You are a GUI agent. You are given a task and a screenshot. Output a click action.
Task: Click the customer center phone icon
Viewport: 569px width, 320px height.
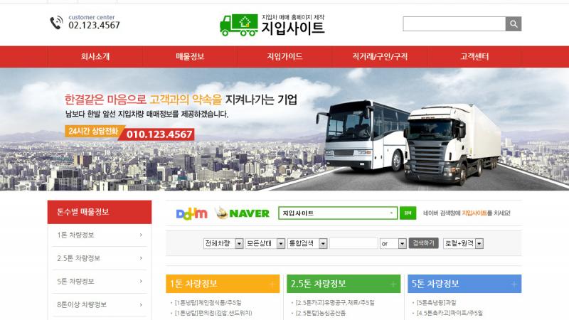(x=56, y=23)
